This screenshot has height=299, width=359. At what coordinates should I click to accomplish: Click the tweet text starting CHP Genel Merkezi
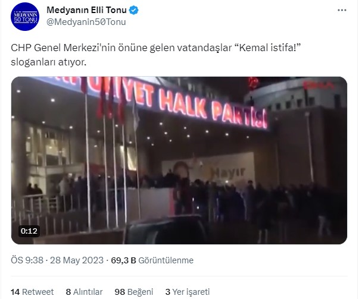156,55
